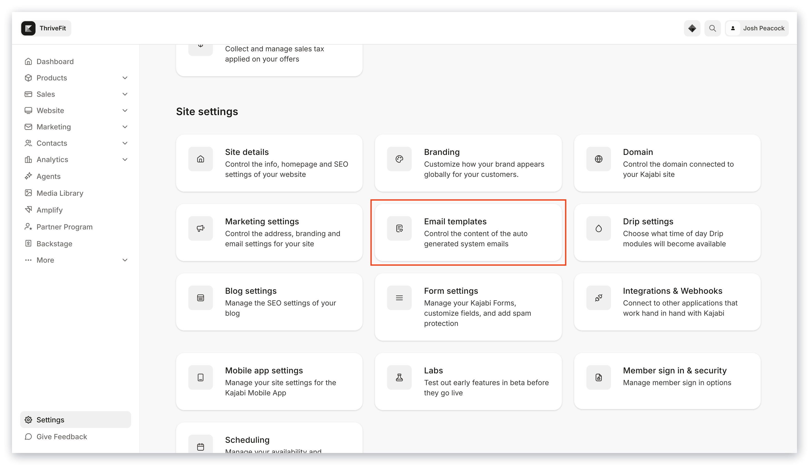The image size is (809, 465).
Task: Open Member sign in & security title
Action: click(675, 370)
